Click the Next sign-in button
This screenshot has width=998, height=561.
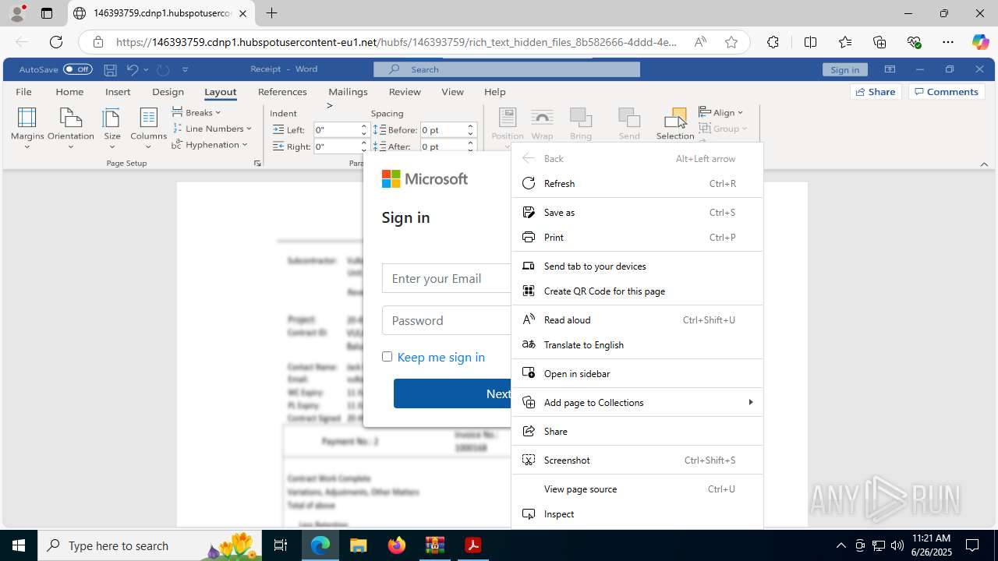pyautogui.click(x=452, y=393)
